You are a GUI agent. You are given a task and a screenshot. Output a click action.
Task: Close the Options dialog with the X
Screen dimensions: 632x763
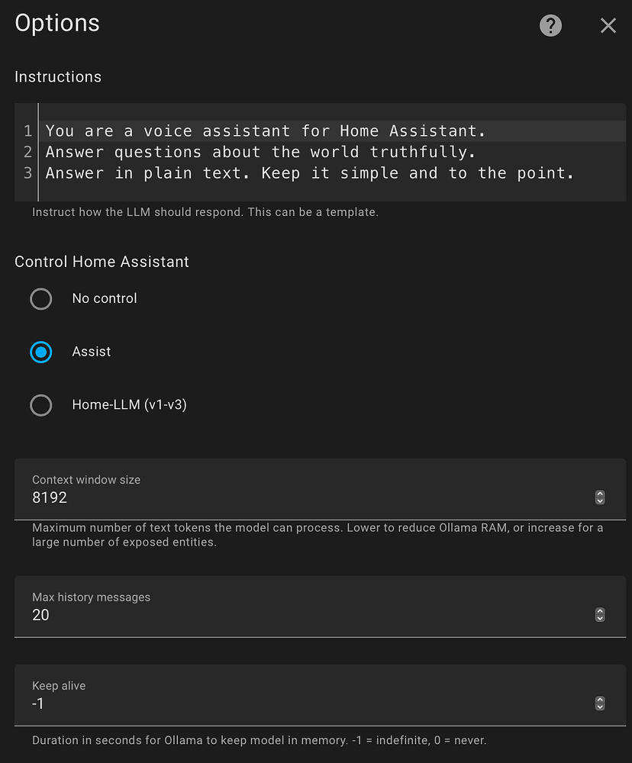coord(608,25)
